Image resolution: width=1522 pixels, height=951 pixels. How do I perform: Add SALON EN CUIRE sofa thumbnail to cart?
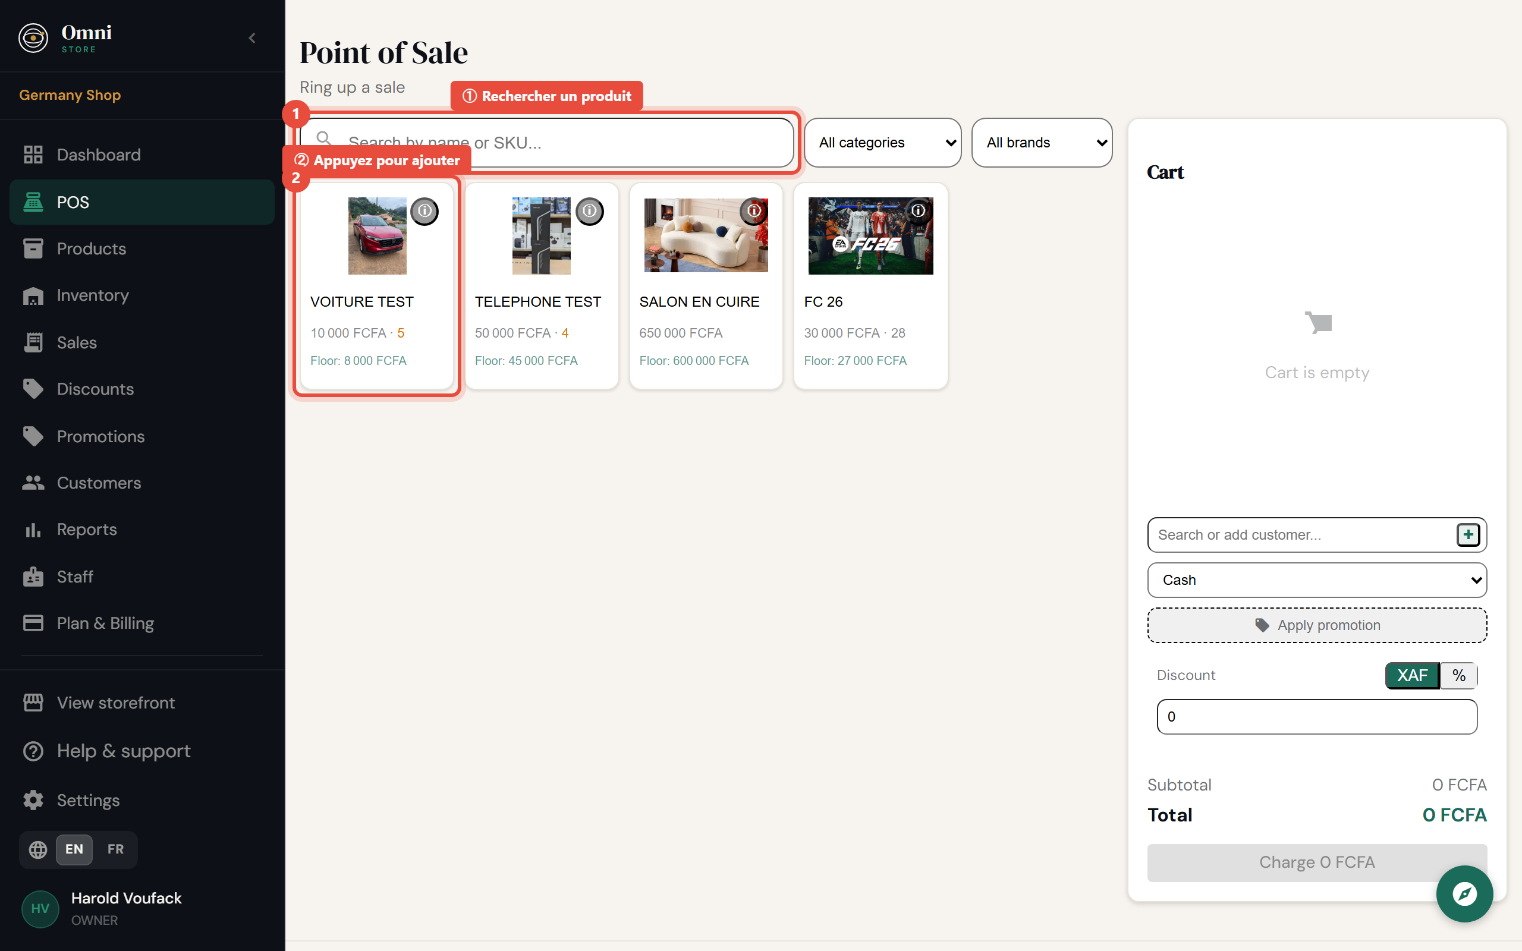(x=706, y=235)
